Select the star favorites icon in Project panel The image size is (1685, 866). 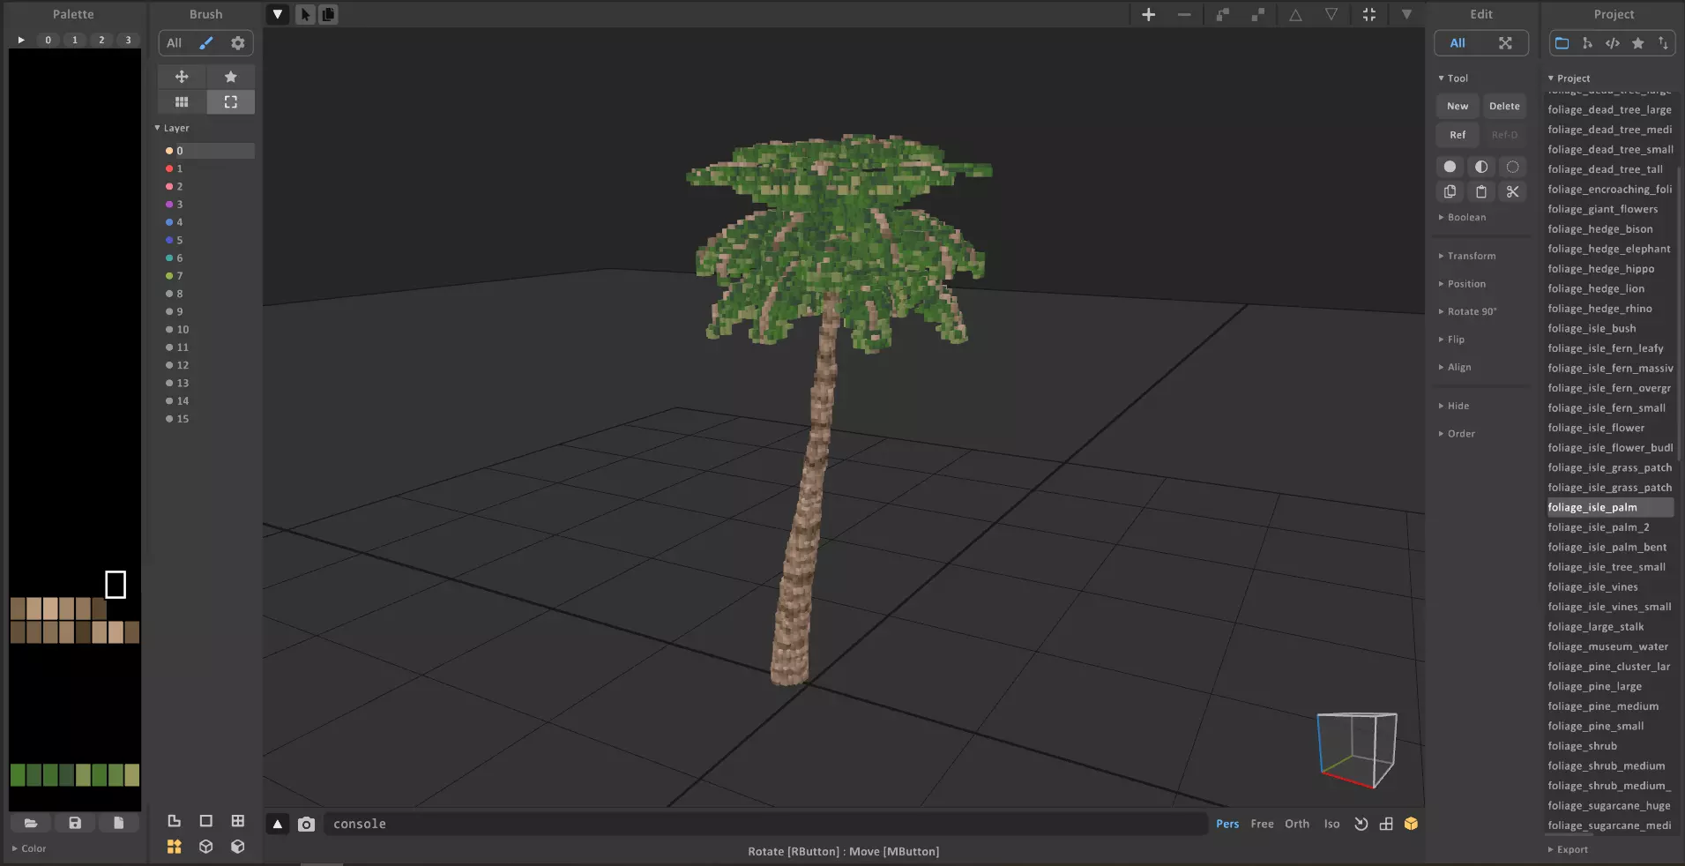(x=1637, y=43)
